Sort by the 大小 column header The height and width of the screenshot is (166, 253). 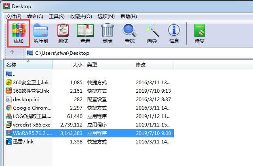coord(69,64)
